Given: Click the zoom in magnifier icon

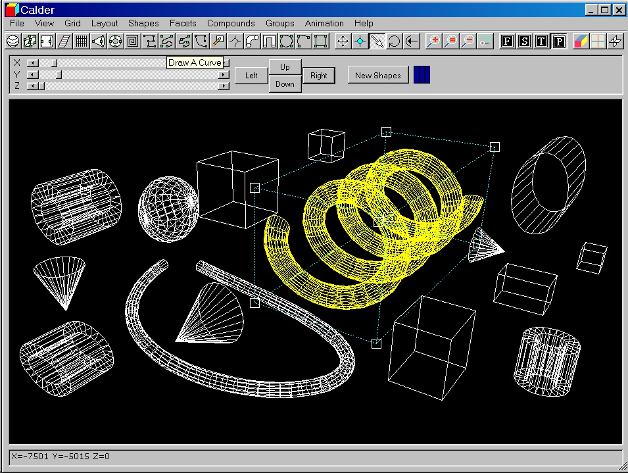Looking at the screenshot, I should click(433, 41).
